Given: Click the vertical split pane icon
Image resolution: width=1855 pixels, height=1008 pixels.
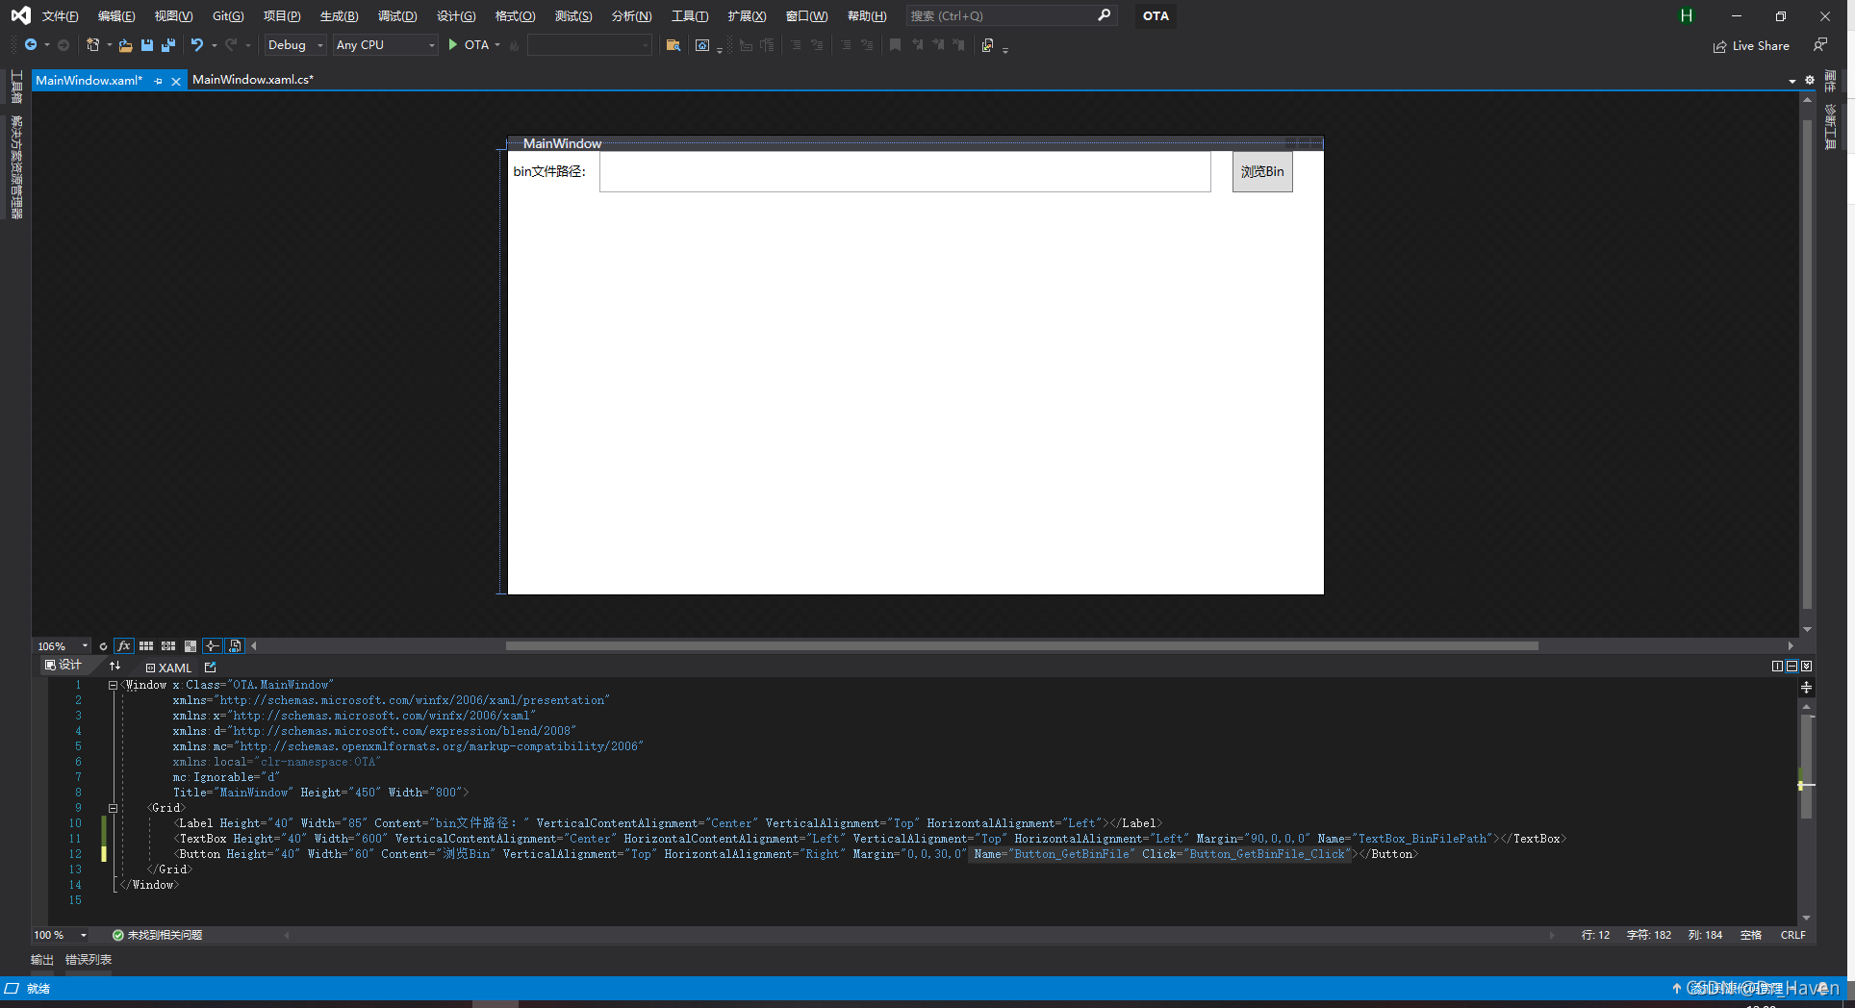Looking at the screenshot, I should click(1777, 666).
